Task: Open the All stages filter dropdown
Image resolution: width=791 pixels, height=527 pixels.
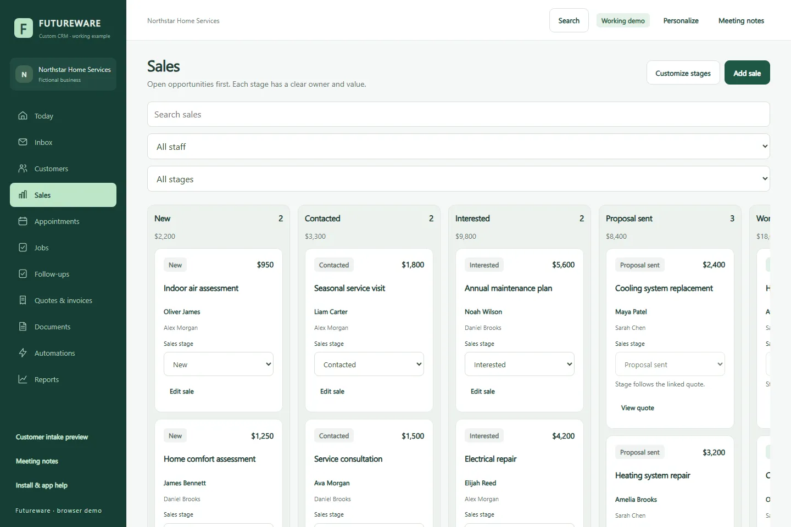Action: click(459, 179)
